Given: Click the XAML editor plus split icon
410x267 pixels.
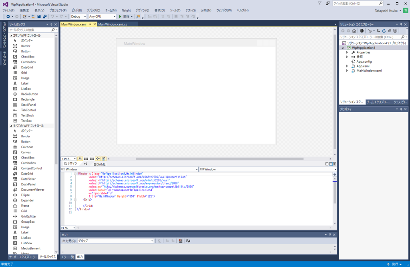Looking at the screenshot, I should click(335, 174).
